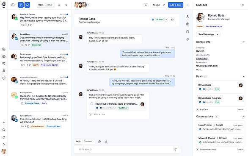Viewport: 248px width, 156px height.
Task: Open Youssef conversation about unified inbox
Action: [x=40, y=81]
